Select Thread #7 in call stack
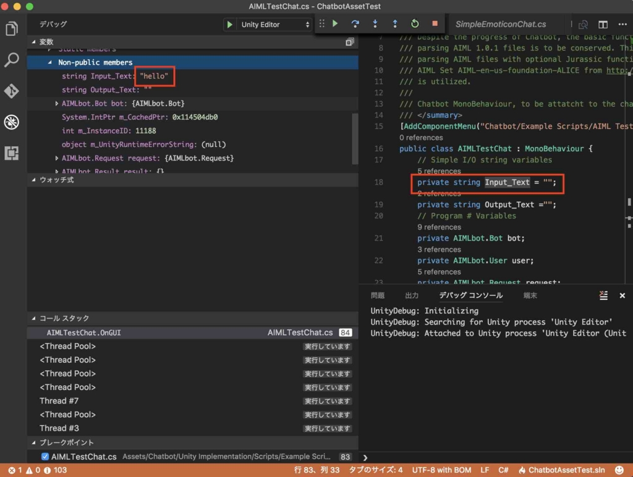The height and width of the screenshot is (477, 633). click(x=193, y=401)
